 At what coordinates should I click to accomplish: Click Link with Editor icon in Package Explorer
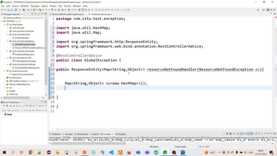click(x=35, y=14)
